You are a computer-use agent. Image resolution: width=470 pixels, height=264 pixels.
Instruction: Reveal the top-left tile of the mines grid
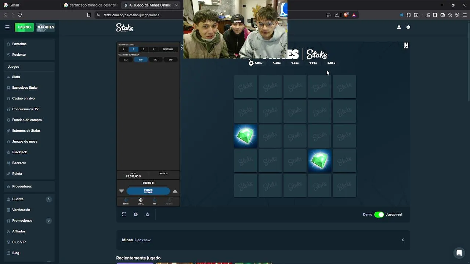pyautogui.click(x=245, y=87)
